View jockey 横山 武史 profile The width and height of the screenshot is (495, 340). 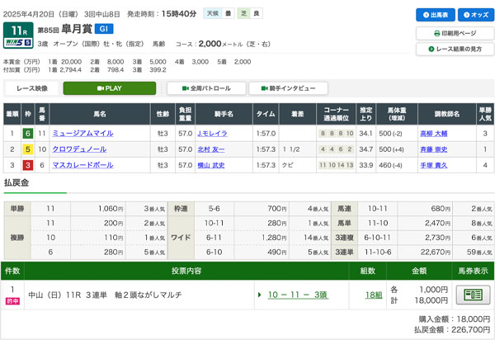tap(211, 166)
